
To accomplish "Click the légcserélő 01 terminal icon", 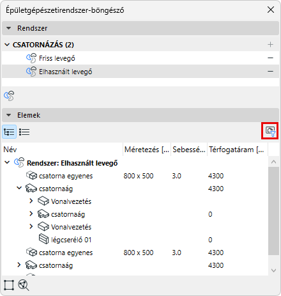I will point(44,239).
